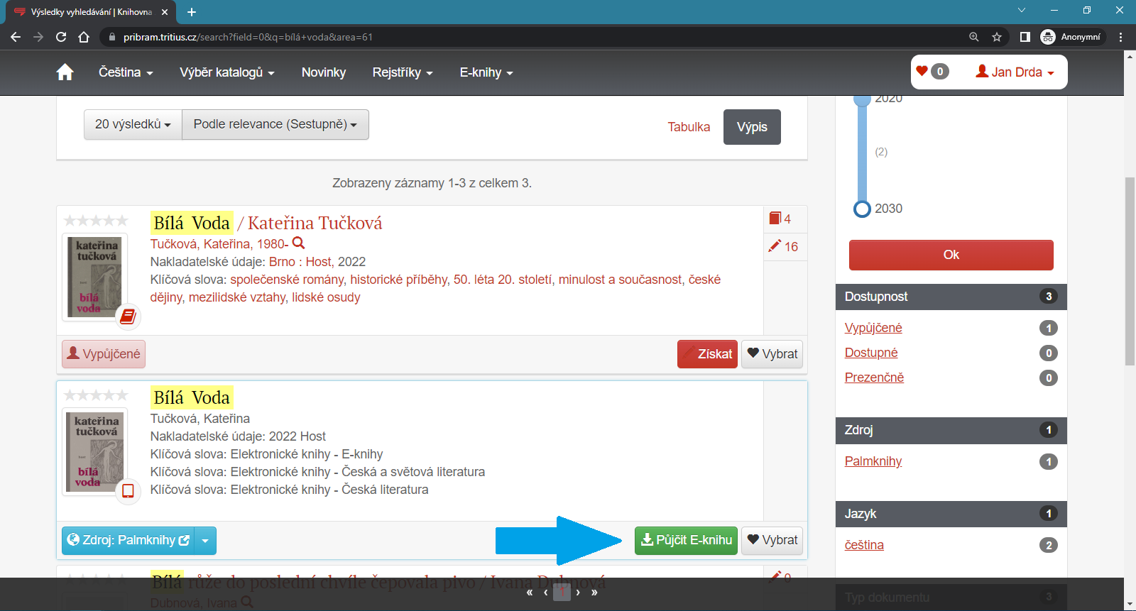Open the browser zoom magnifier icon

tap(974, 37)
